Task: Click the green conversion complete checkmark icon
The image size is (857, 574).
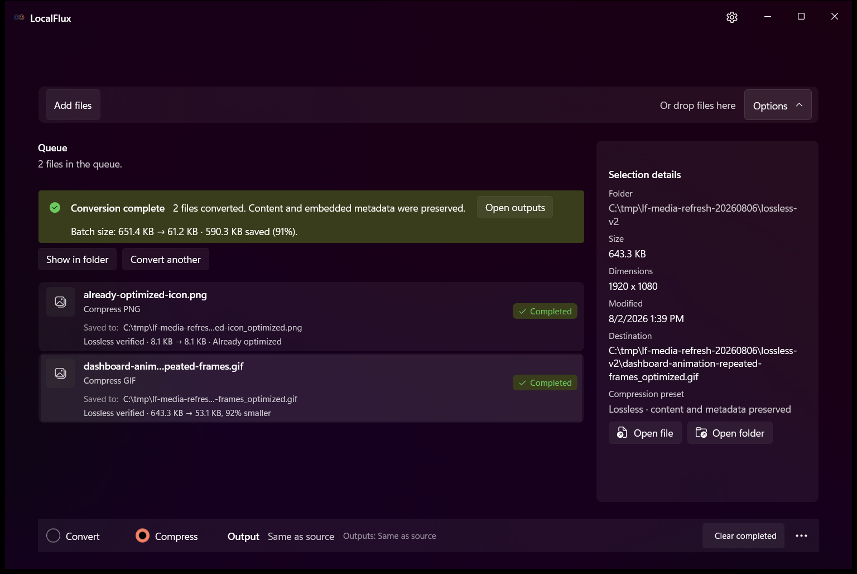Action: point(55,208)
